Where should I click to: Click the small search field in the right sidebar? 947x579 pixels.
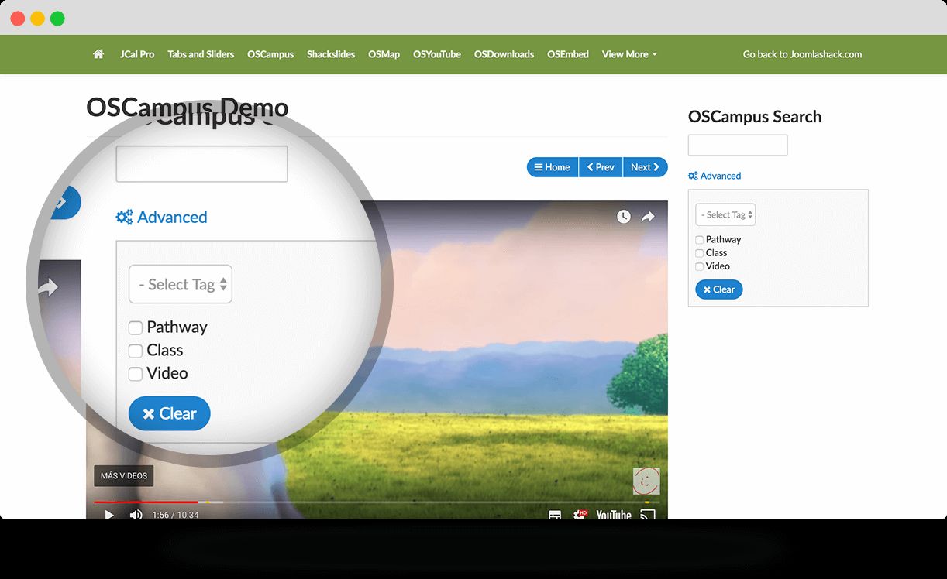coord(738,145)
